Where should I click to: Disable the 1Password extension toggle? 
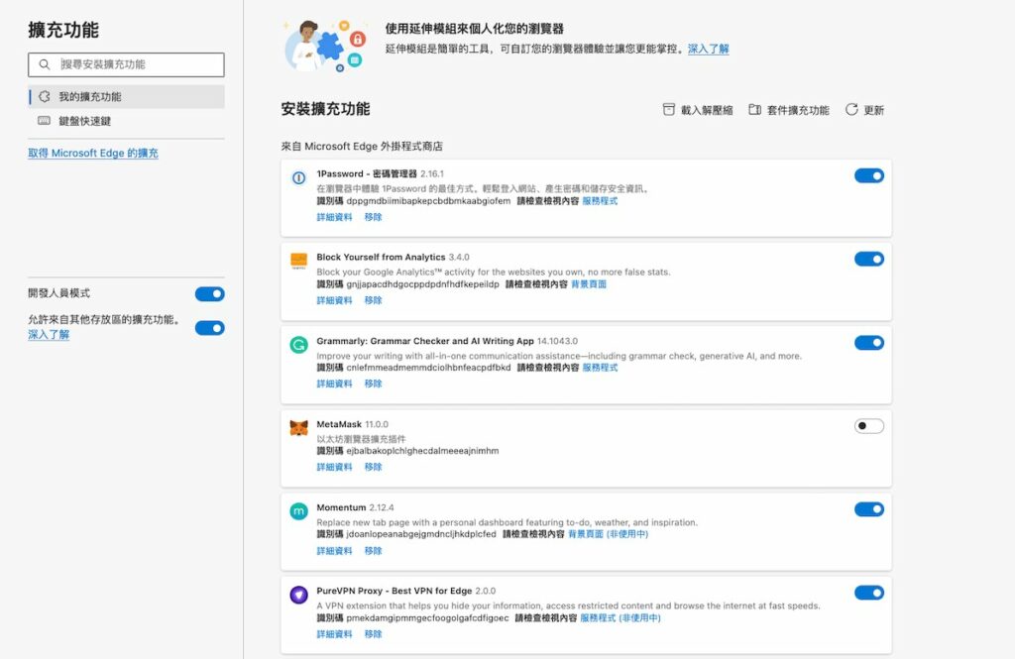[868, 175]
